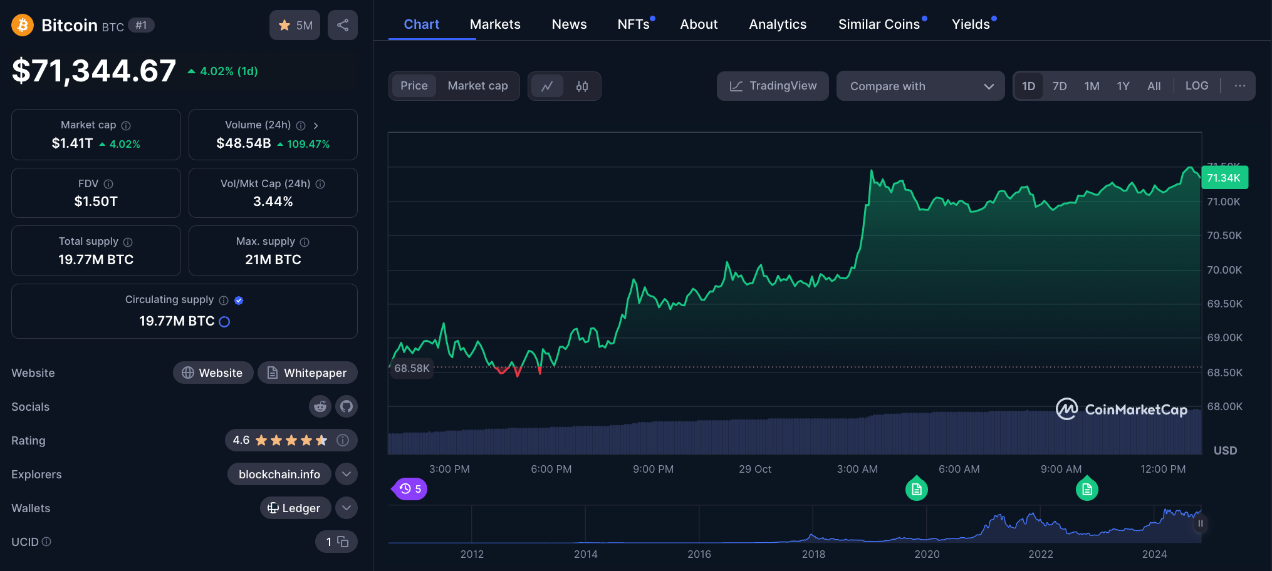This screenshot has height=571, width=1272.
Task: Open Bitcoin Reddit social icon
Action: pos(320,406)
